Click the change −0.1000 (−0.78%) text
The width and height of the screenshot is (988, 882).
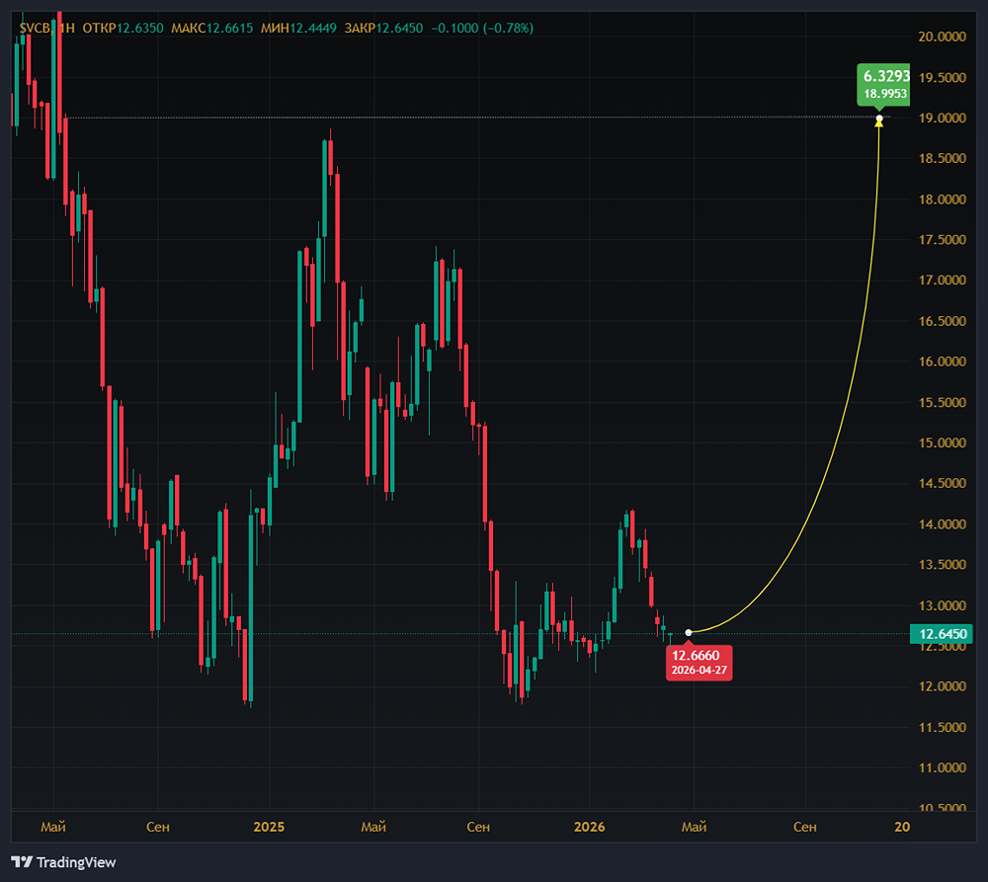(x=482, y=29)
